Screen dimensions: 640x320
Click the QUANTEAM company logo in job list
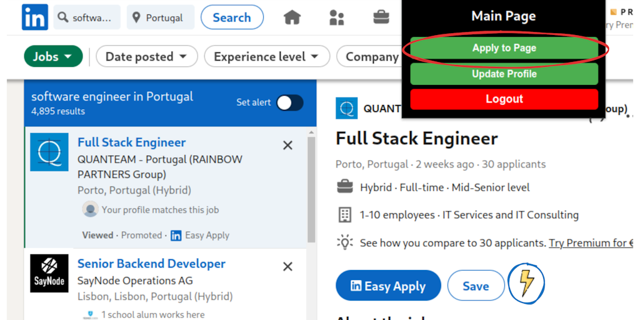[49, 152]
